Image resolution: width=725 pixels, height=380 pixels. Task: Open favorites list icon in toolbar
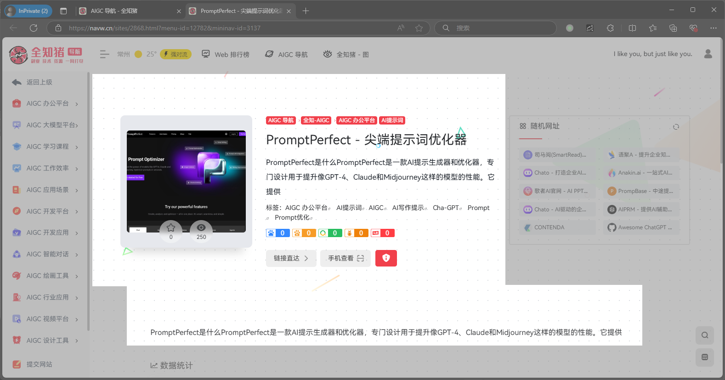coord(653,28)
